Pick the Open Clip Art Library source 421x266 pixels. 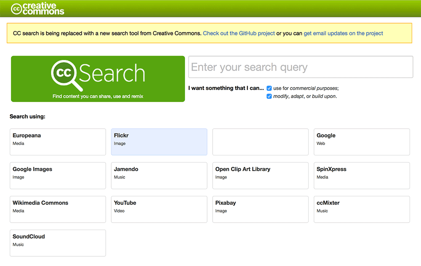click(261, 176)
